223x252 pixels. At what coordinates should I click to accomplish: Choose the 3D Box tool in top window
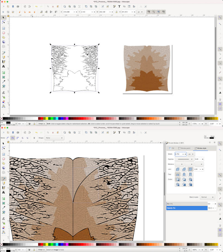tap(3, 42)
